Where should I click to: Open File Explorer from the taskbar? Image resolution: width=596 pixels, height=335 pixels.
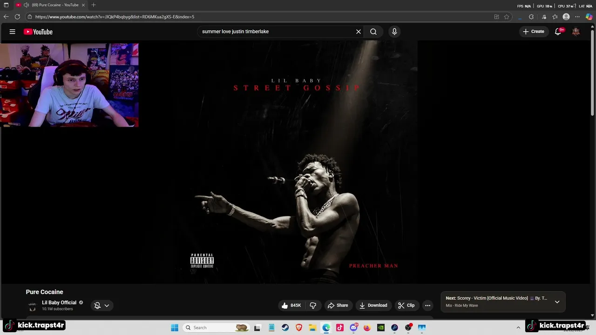tap(312, 328)
